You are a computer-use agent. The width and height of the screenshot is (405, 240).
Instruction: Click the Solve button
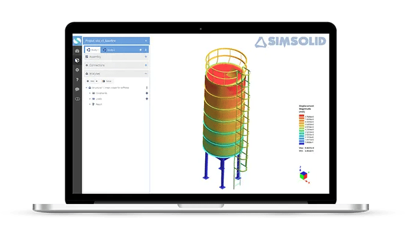click(107, 81)
